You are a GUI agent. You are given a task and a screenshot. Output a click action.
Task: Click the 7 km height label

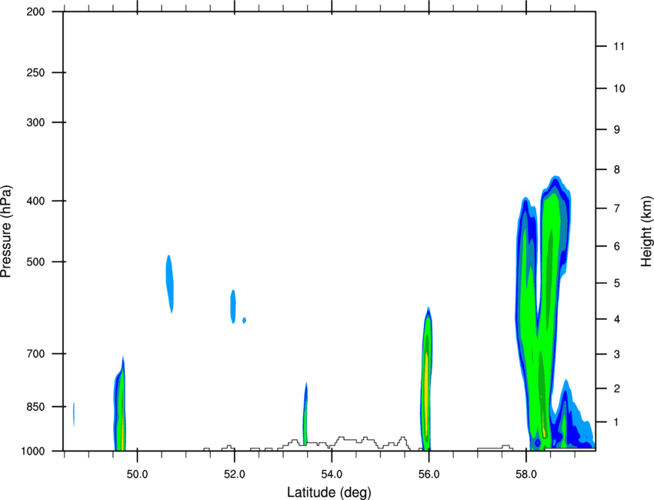pos(616,208)
